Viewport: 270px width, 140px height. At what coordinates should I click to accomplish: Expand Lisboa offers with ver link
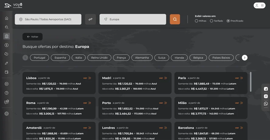click(x=87, y=78)
